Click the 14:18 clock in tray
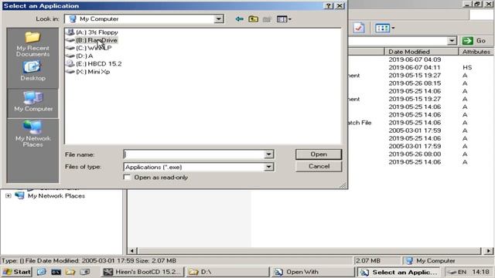The image size is (495, 278). pyautogui.click(x=481, y=272)
